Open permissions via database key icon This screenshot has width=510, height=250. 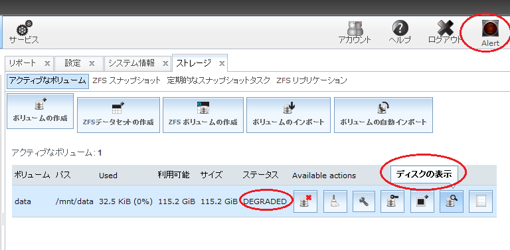[392, 202]
